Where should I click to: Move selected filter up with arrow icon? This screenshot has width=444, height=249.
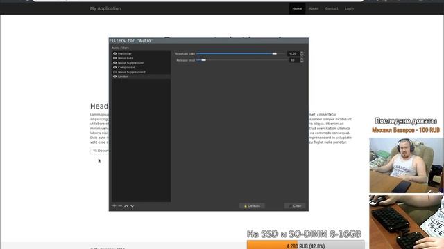(126, 206)
